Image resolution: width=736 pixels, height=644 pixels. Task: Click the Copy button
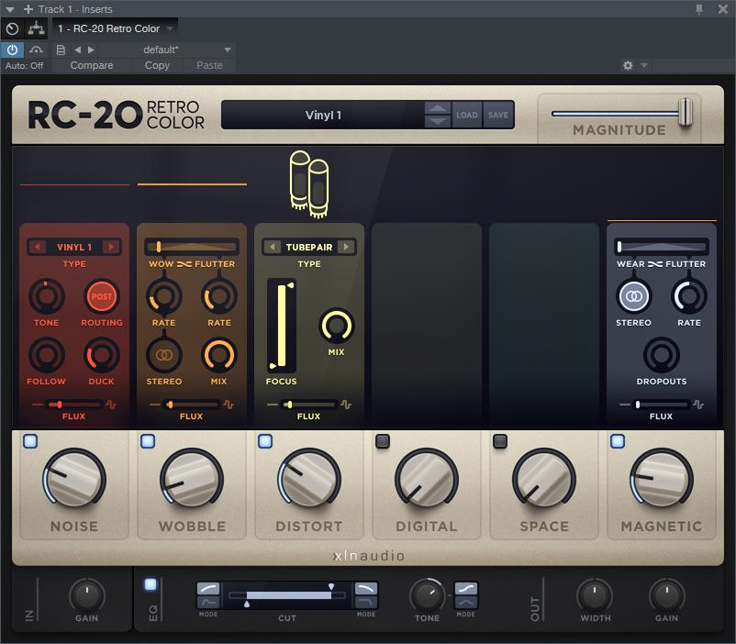click(157, 65)
